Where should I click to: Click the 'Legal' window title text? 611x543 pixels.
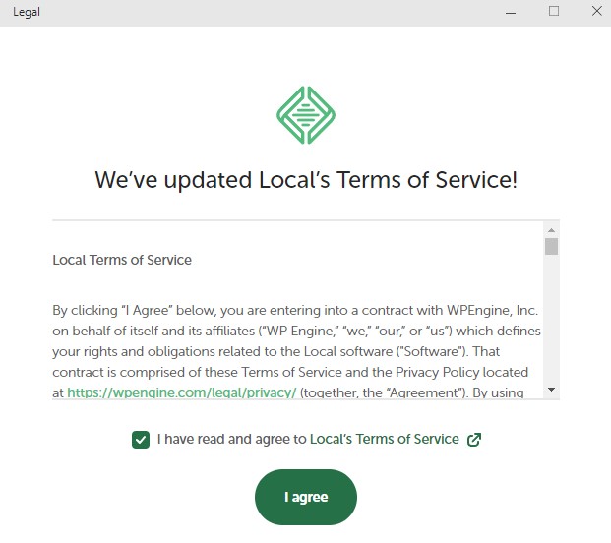coord(27,12)
